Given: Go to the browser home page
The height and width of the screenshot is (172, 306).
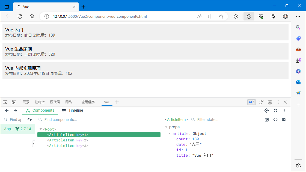Looking at the screenshot, I should 32,16.
